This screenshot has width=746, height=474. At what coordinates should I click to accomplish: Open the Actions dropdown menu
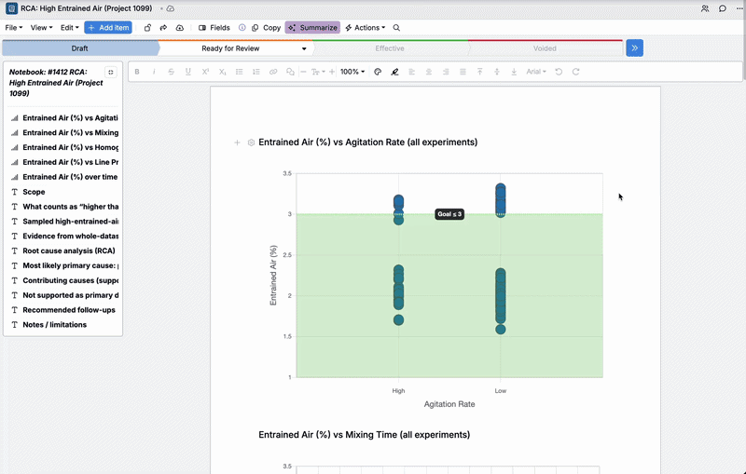coord(365,28)
